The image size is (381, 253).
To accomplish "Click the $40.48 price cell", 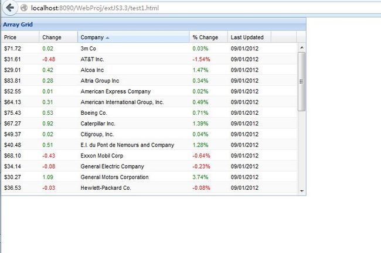I will coord(13,145).
